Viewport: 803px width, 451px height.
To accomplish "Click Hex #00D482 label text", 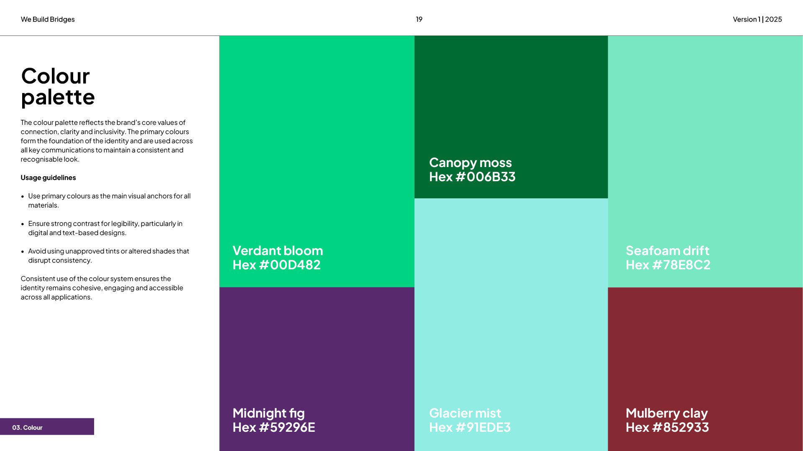I will click(x=276, y=265).
